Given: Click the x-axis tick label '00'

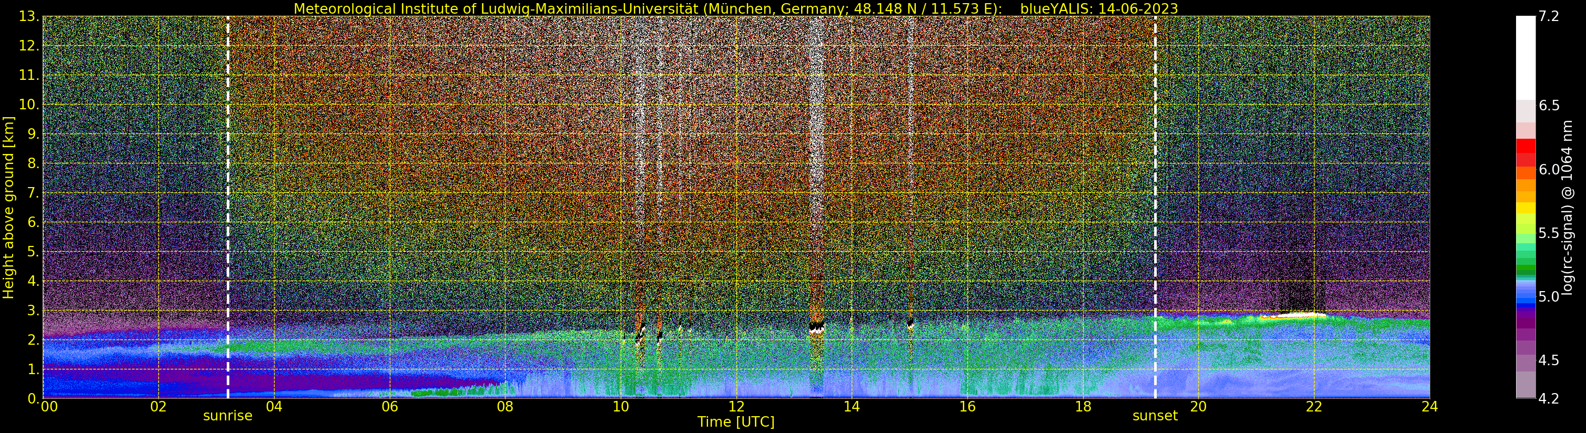Looking at the screenshot, I should pyautogui.click(x=49, y=407).
